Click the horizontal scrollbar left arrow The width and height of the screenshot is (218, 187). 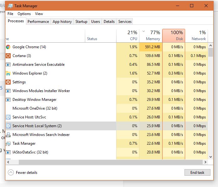(8, 162)
